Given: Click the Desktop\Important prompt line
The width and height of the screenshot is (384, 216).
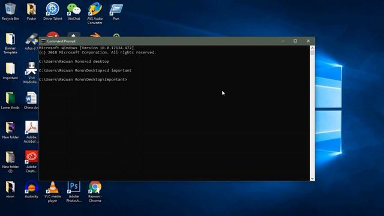Looking at the screenshot, I should 83,80.
